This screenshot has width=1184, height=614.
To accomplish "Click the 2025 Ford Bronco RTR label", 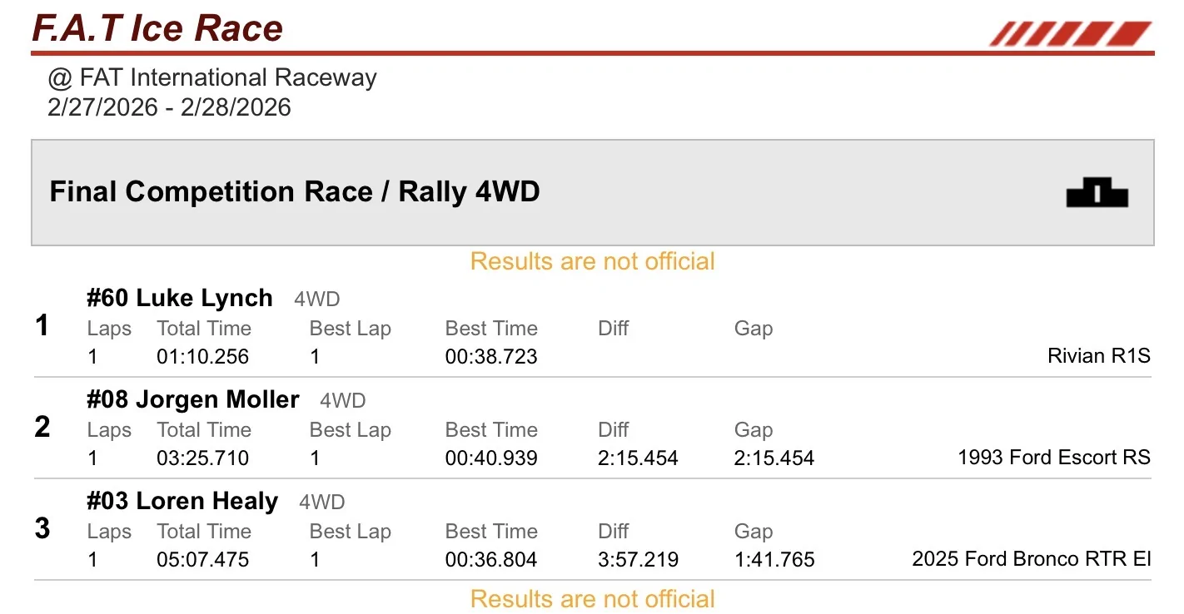I will click(1032, 559).
